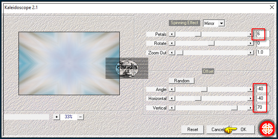Click the Petals value field
Screen dimensions: 278x139
pyautogui.click(x=263, y=34)
